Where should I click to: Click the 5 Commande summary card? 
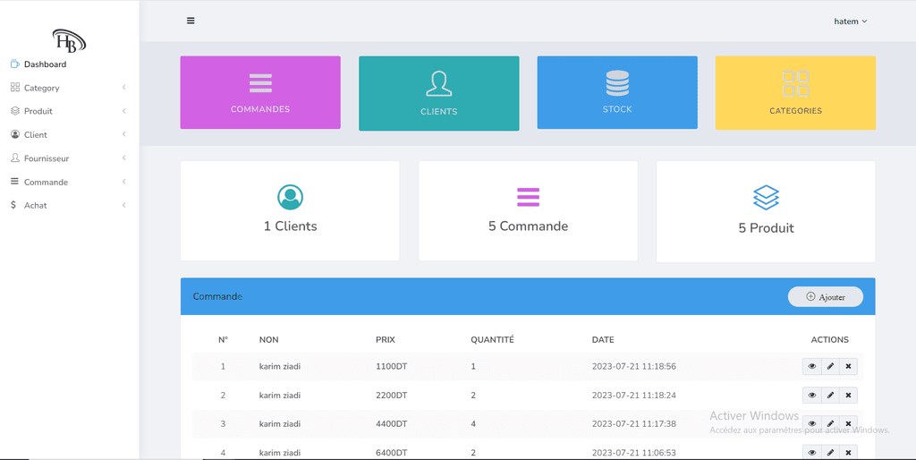[528, 211]
